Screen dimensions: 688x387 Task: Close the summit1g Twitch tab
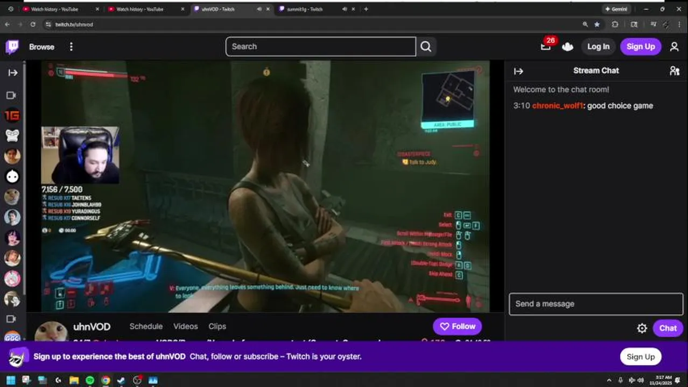click(353, 9)
